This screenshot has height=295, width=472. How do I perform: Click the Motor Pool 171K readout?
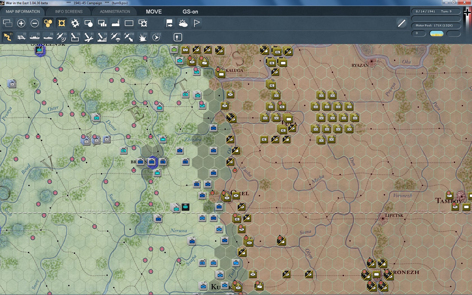[436, 26]
